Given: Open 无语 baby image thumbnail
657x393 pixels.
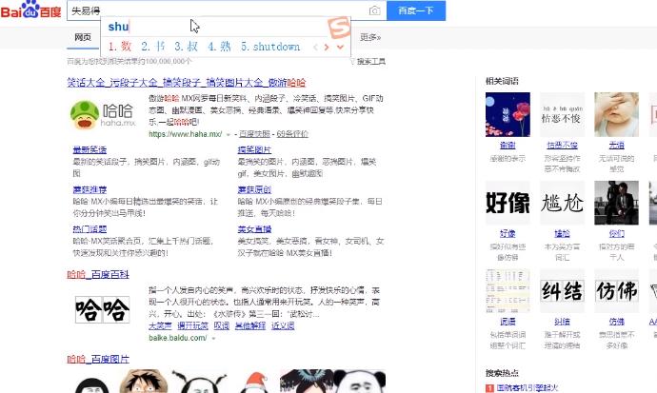Looking at the screenshot, I should (616, 115).
